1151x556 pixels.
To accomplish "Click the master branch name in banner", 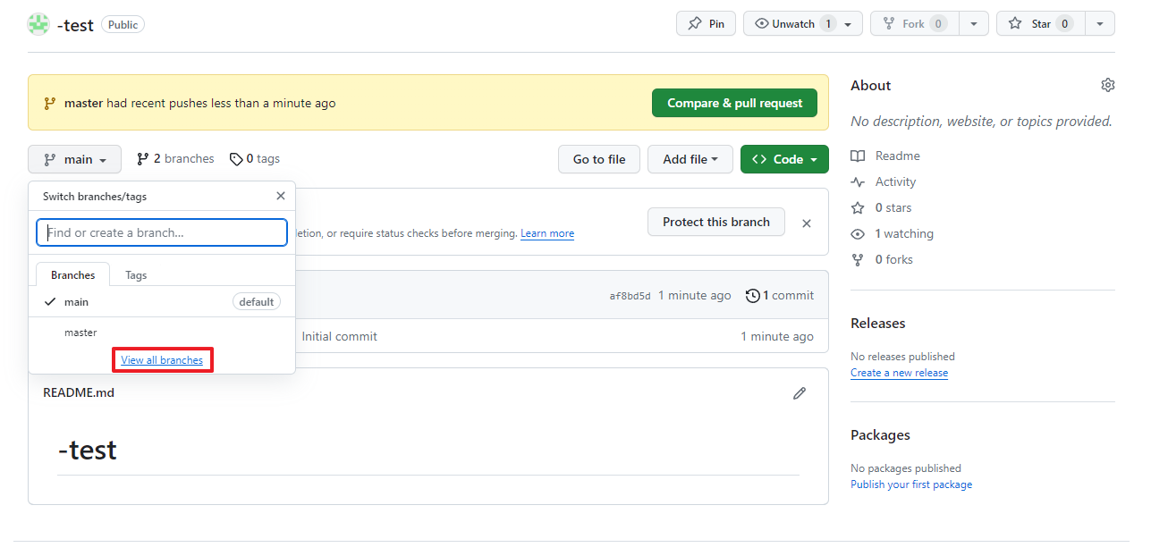I will [x=84, y=103].
